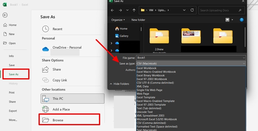Go back with the backstage back arrow
This screenshot has height=131, width=258.
pyautogui.click(x=5, y=15)
